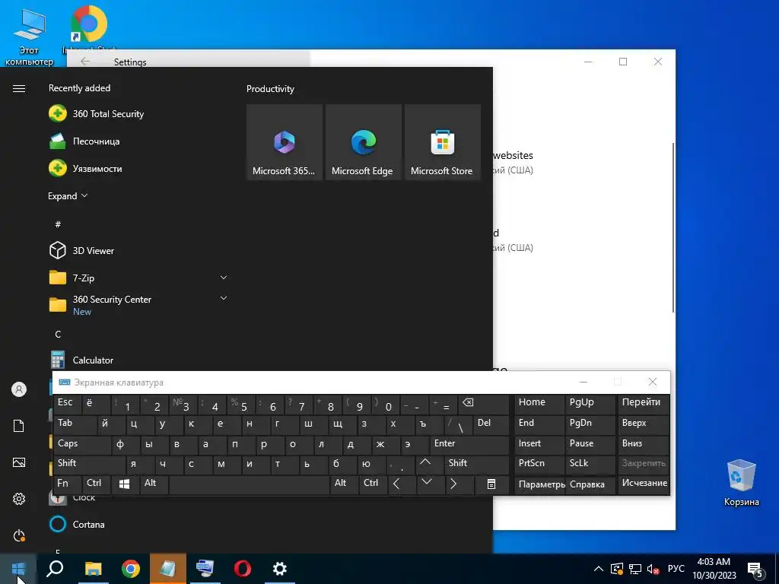779x584 pixels.
Task: Open the Microsoft Store tile
Action: click(442, 142)
